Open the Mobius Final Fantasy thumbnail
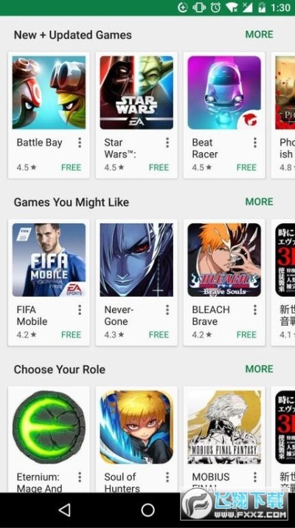295x528 pixels. tap(224, 427)
